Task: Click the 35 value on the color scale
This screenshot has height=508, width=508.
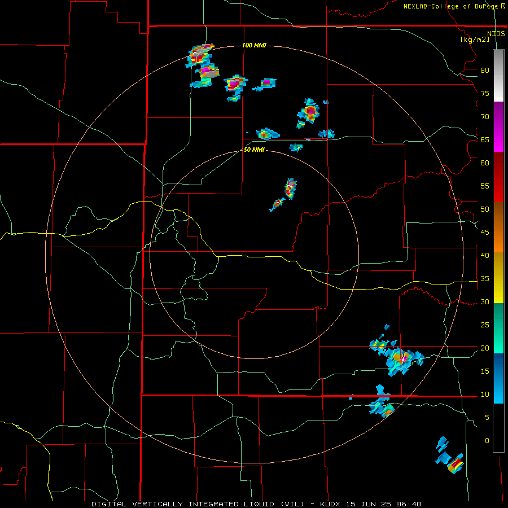Action: click(485, 279)
